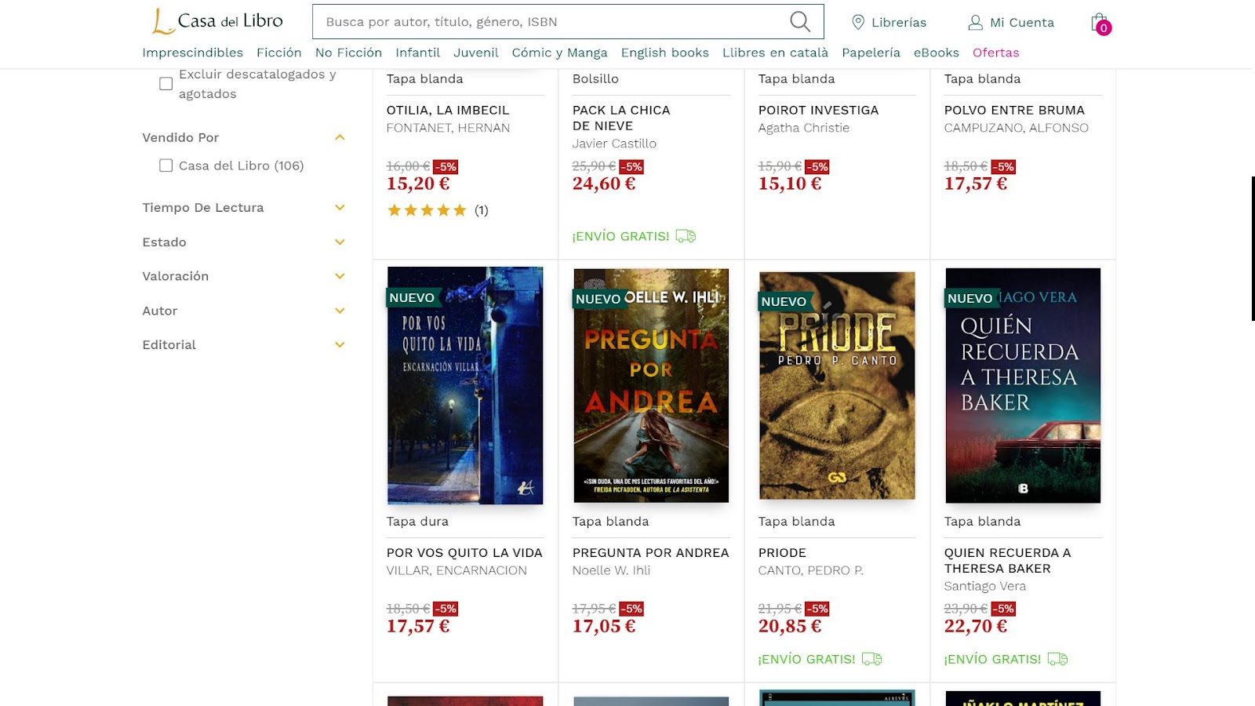Open the Cómic y Manga menu
This screenshot has height=706, width=1255.
tap(559, 53)
